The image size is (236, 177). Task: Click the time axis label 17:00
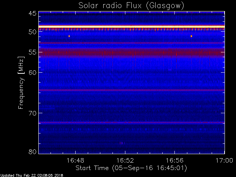click(225, 160)
